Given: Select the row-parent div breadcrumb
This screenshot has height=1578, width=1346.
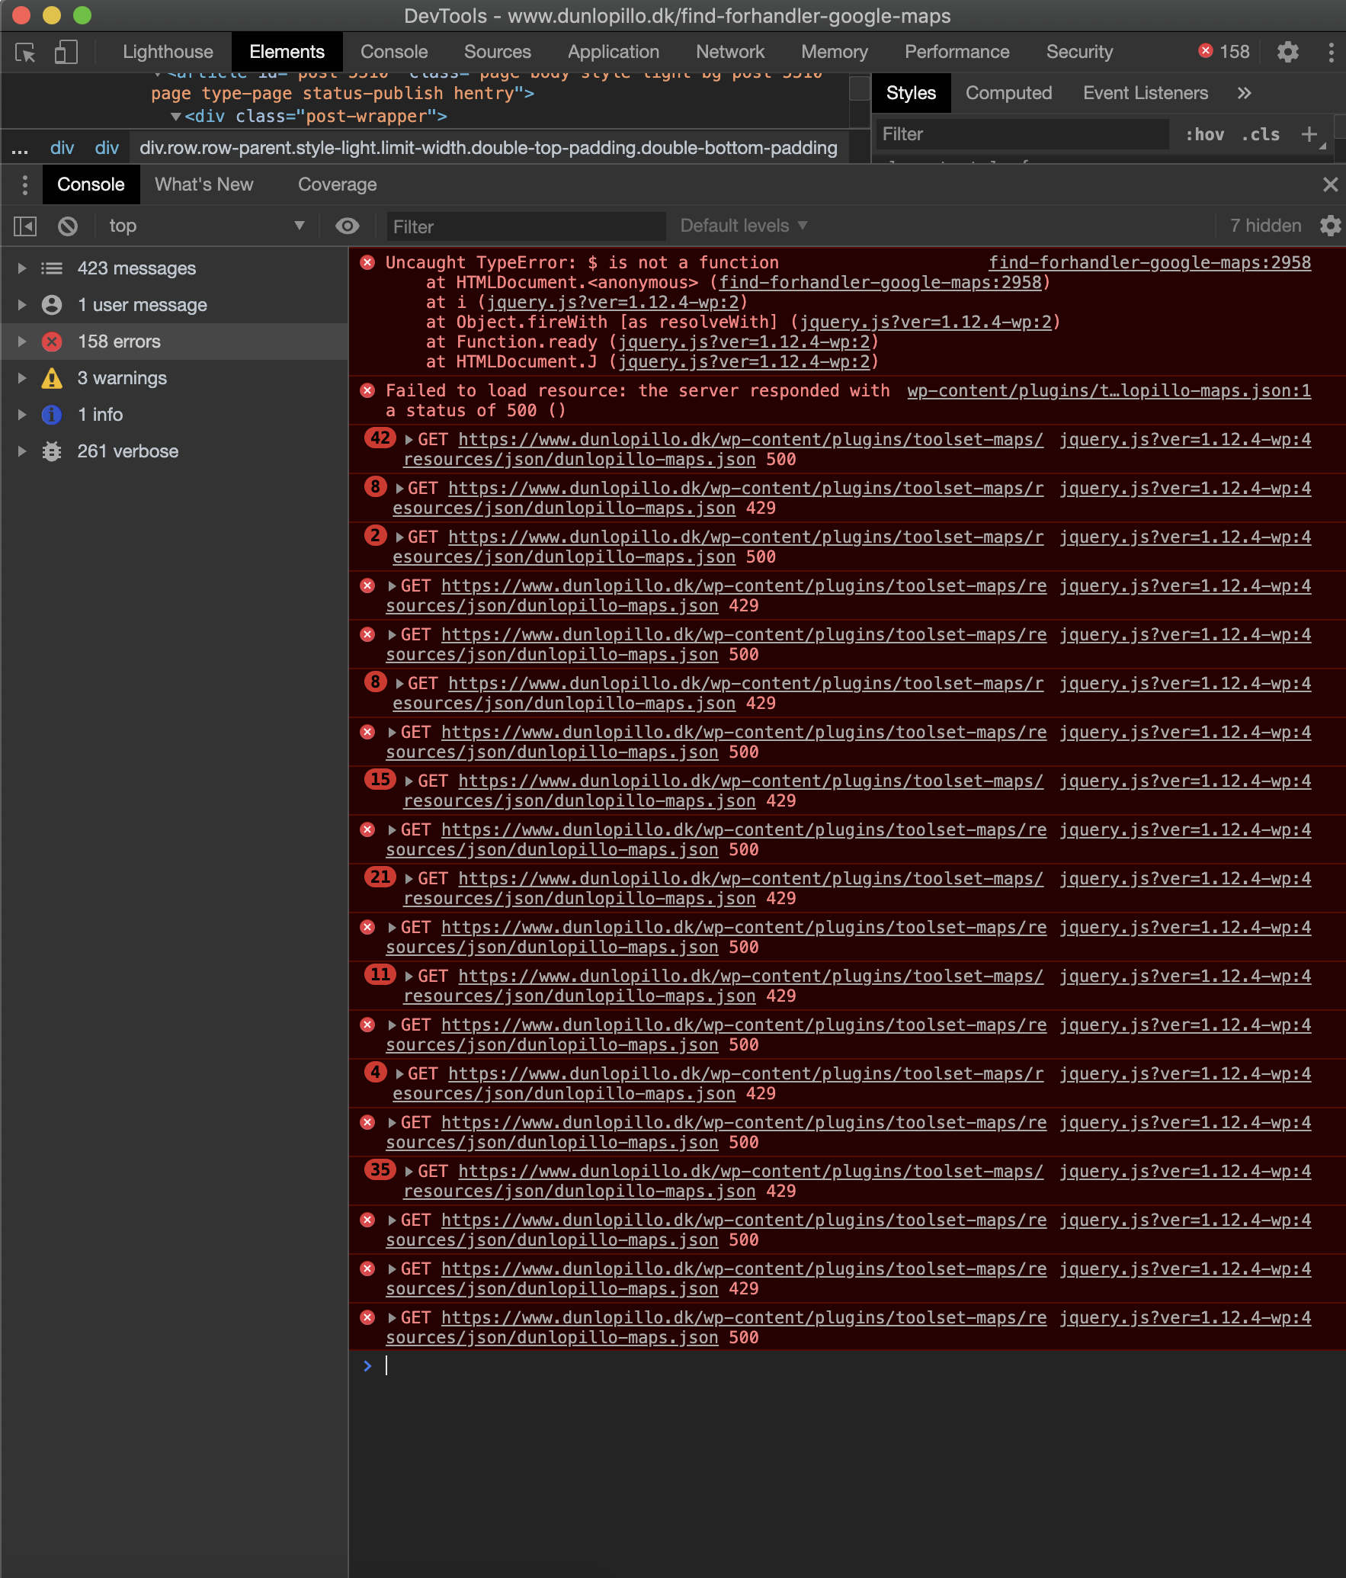Looking at the screenshot, I should click(x=488, y=148).
